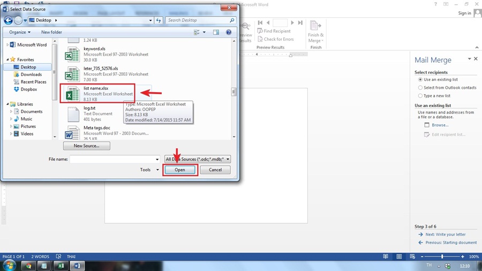The width and height of the screenshot is (482, 271).
Task: Select the Meta tags.doc Word icon
Action: pos(72,133)
